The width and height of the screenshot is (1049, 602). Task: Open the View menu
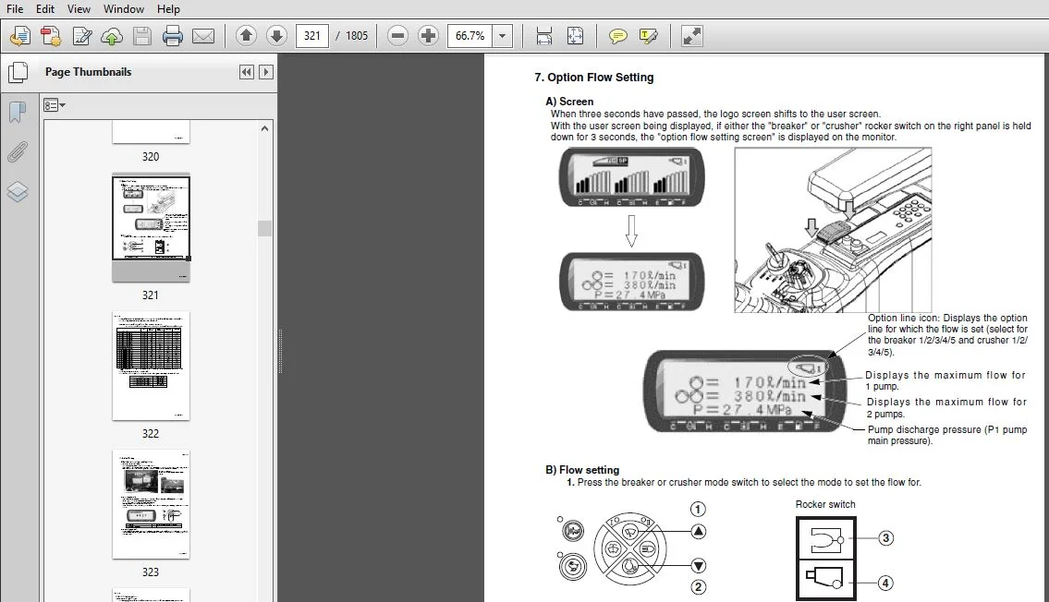click(x=79, y=8)
